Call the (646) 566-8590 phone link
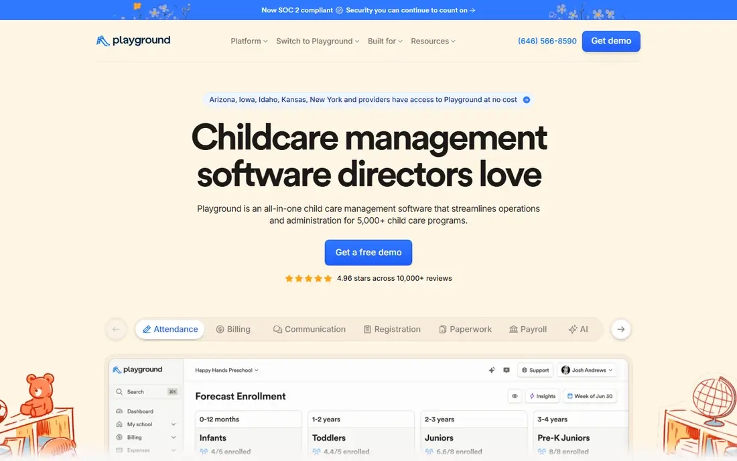The height and width of the screenshot is (461, 737). tap(547, 42)
